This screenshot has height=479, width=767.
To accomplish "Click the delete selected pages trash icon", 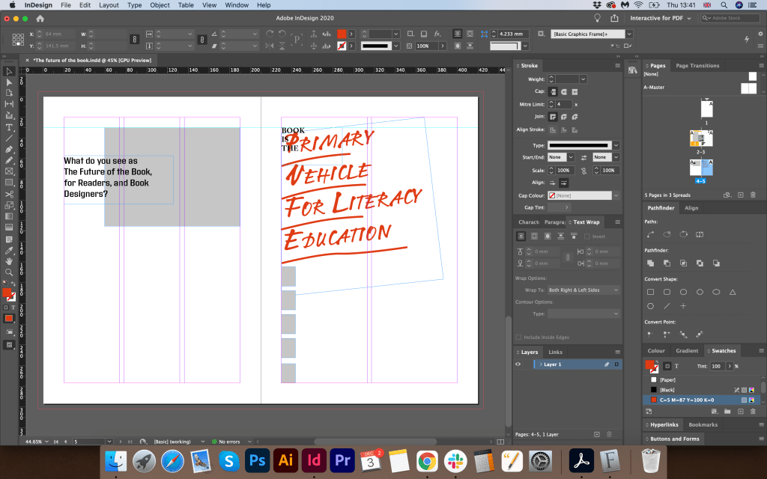I will pos(754,195).
